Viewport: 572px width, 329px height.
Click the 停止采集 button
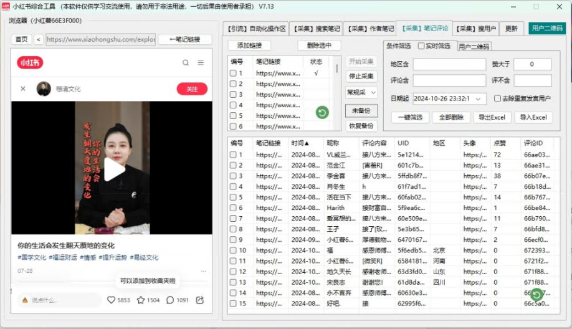[x=361, y=76]
